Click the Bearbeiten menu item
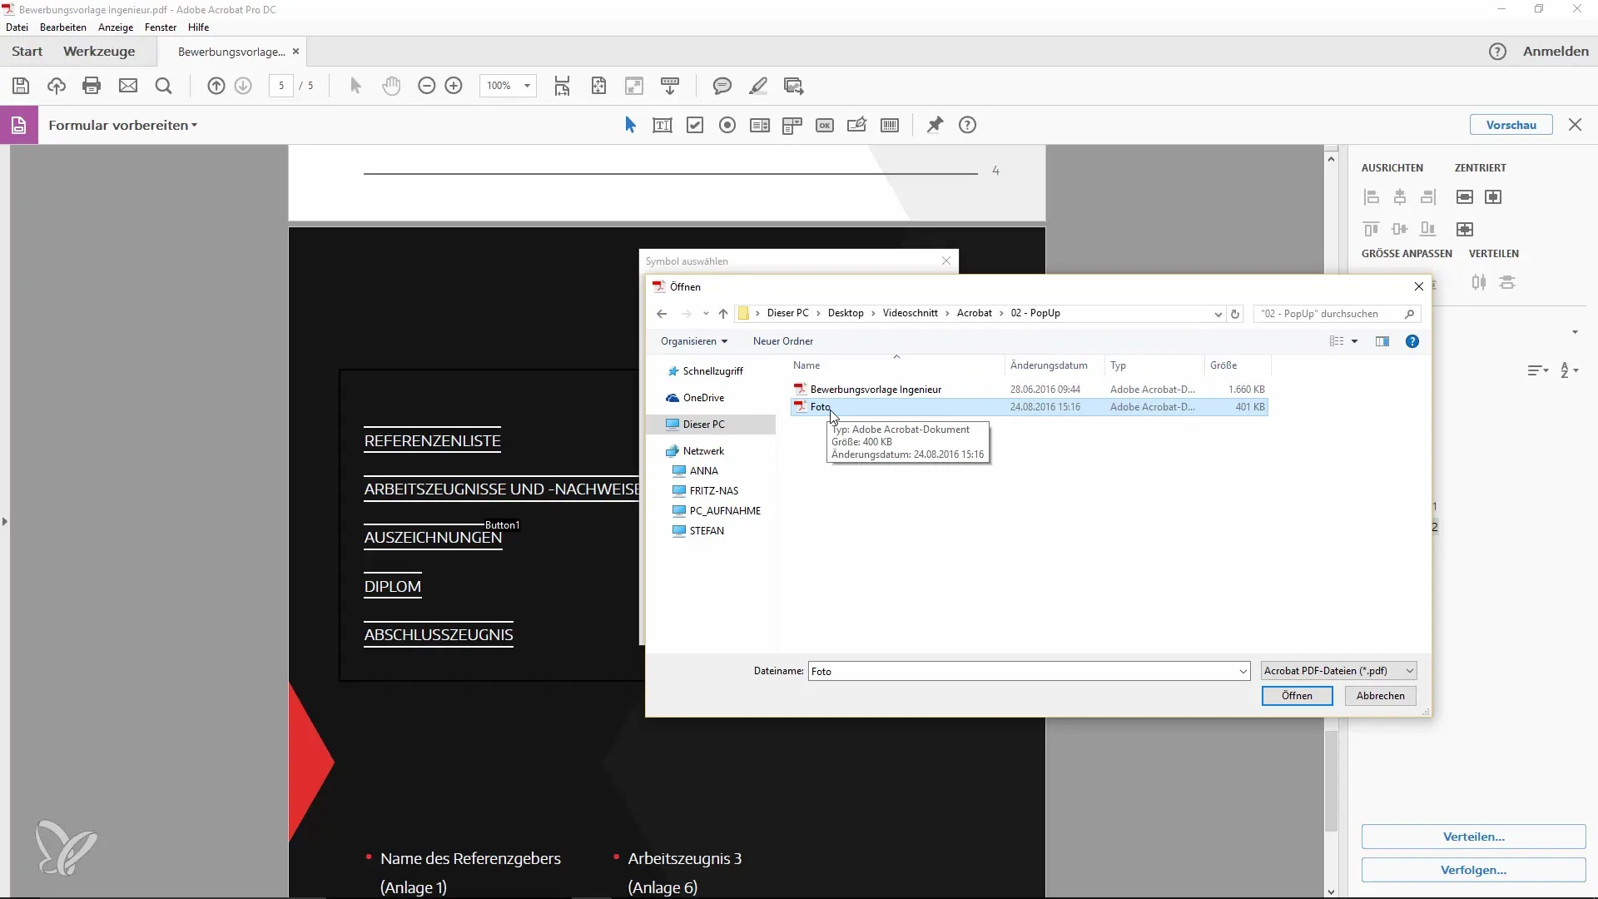Screen dimensions: 1598x899 coord(63,27)
